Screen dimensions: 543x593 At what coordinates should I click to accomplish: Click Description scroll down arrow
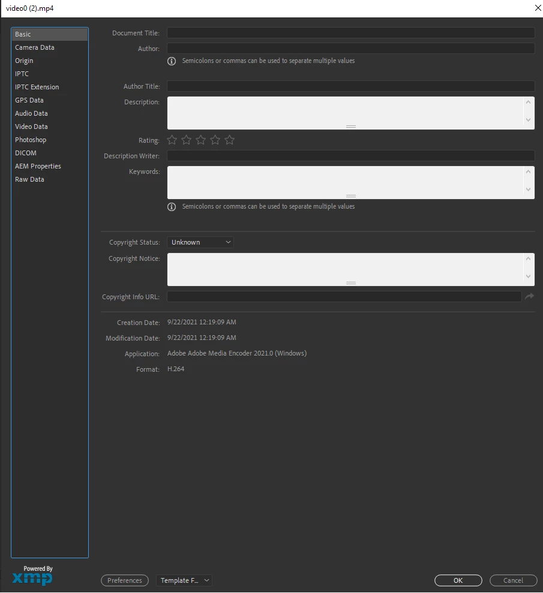click(528, 120)
